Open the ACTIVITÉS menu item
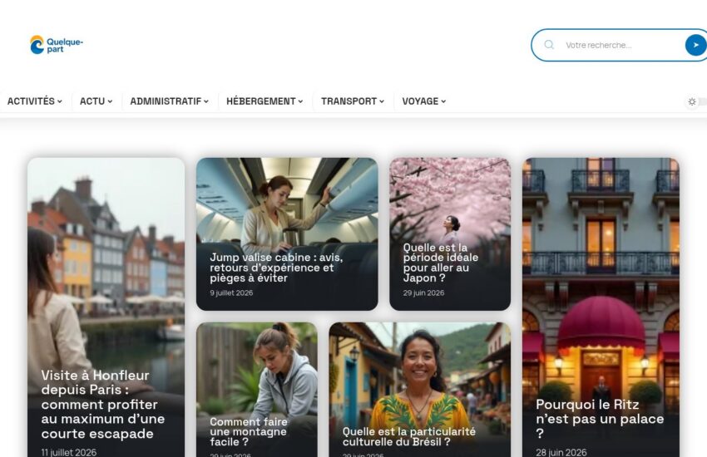Image resolution: width=707 pixels, height=457 pixels. click(31, 101)
